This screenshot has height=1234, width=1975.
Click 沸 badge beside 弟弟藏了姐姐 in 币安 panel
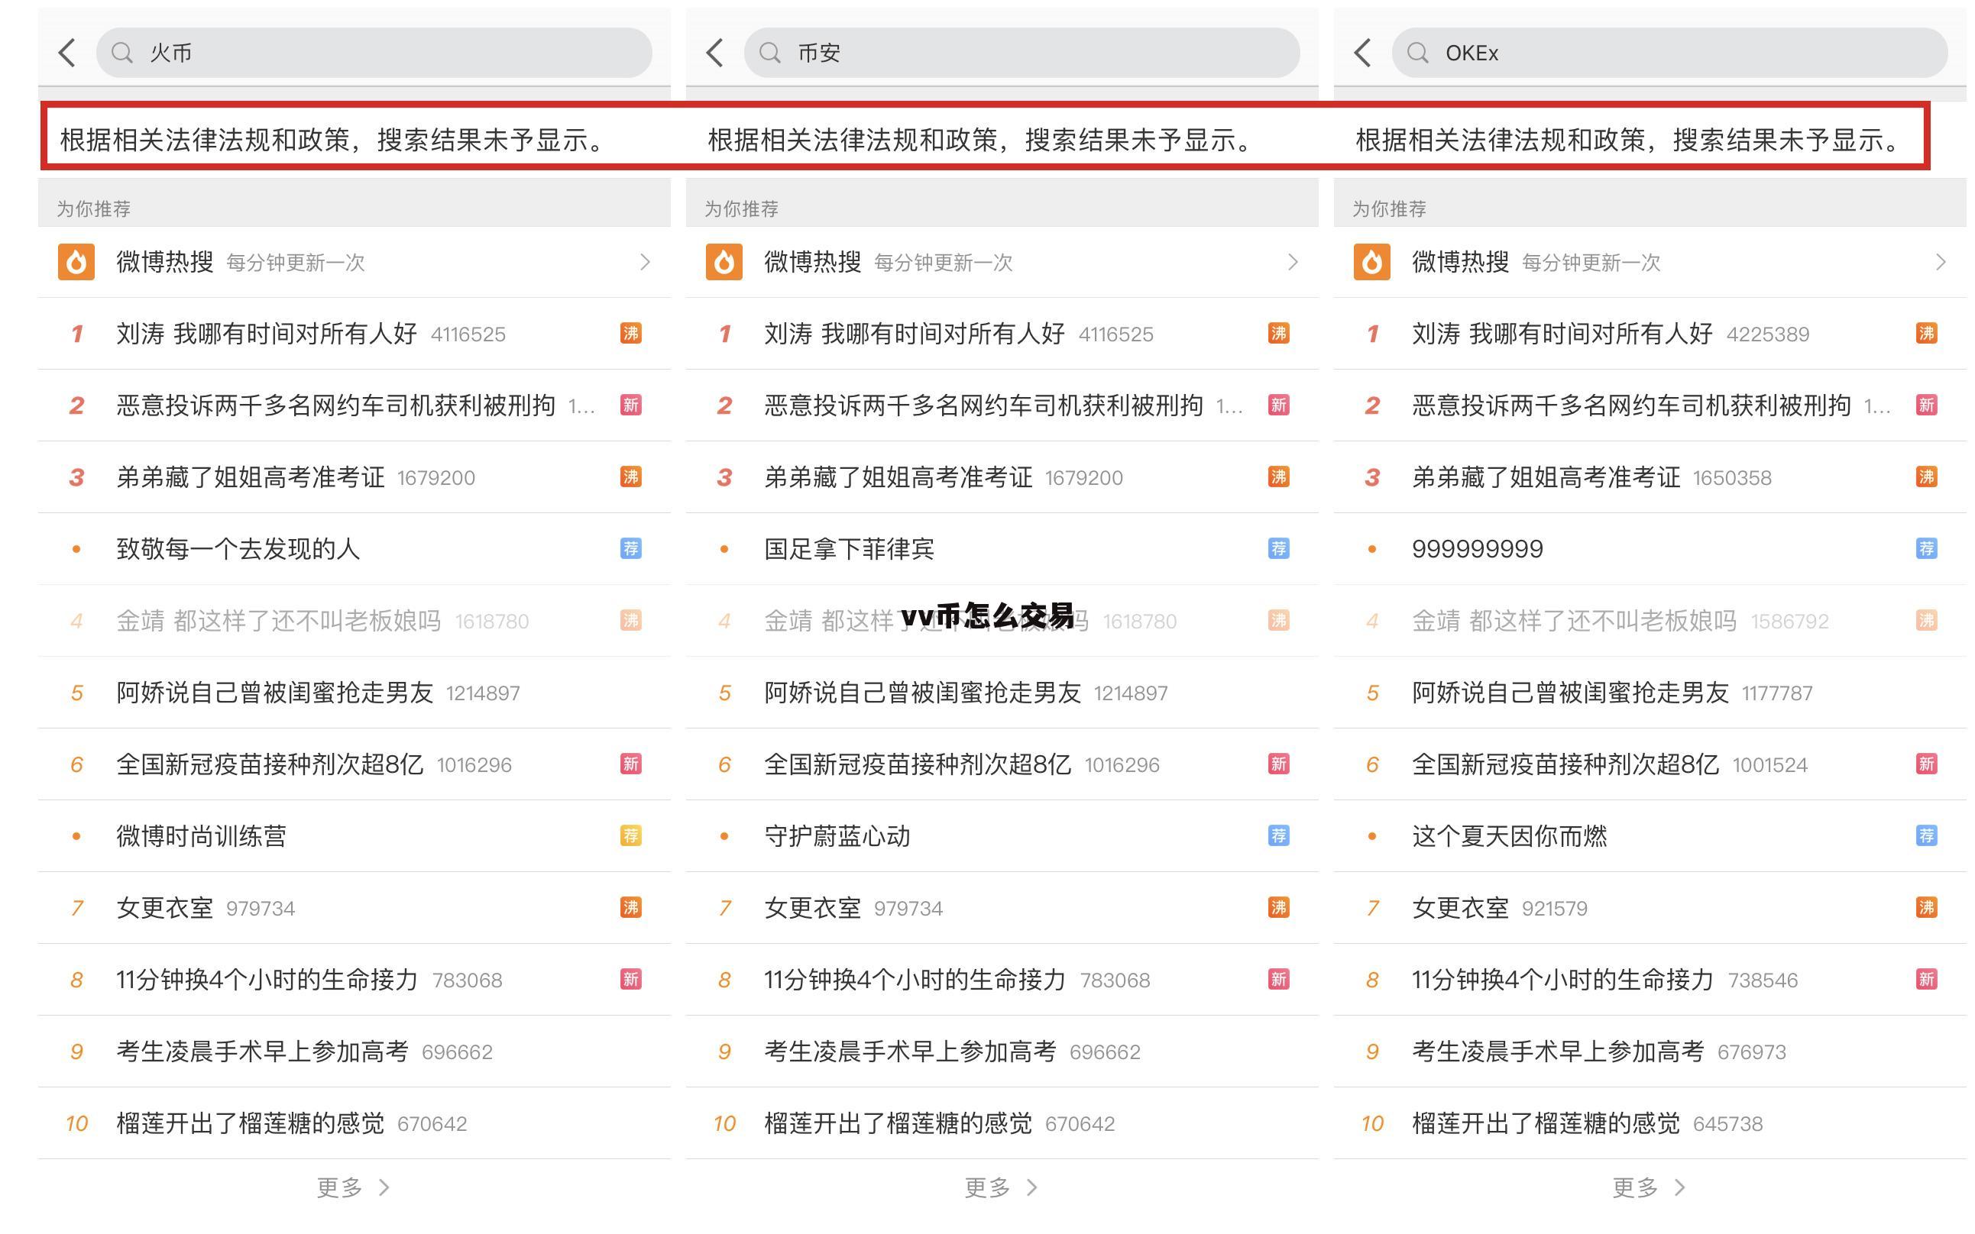pyautogui.click(x=1278, y=476)
